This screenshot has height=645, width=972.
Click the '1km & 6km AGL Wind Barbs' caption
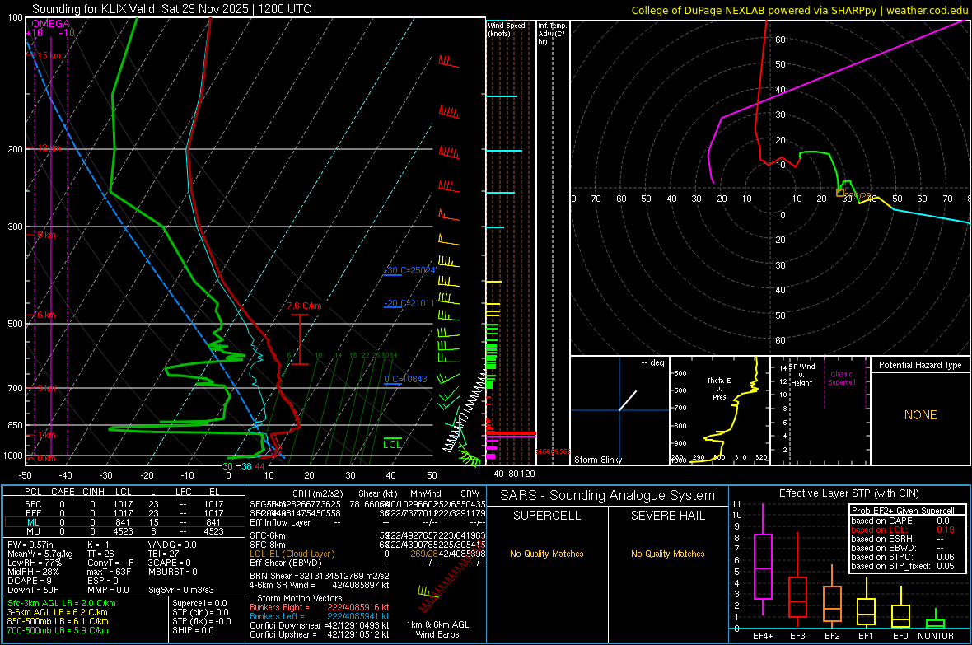[437, 629]
